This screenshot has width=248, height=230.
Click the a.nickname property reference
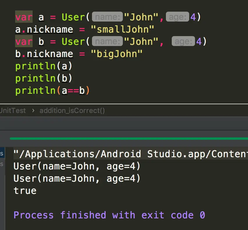(x=44, y=29)
